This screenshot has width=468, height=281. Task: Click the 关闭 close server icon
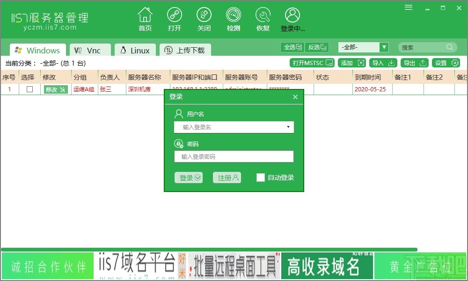[204, 19]
